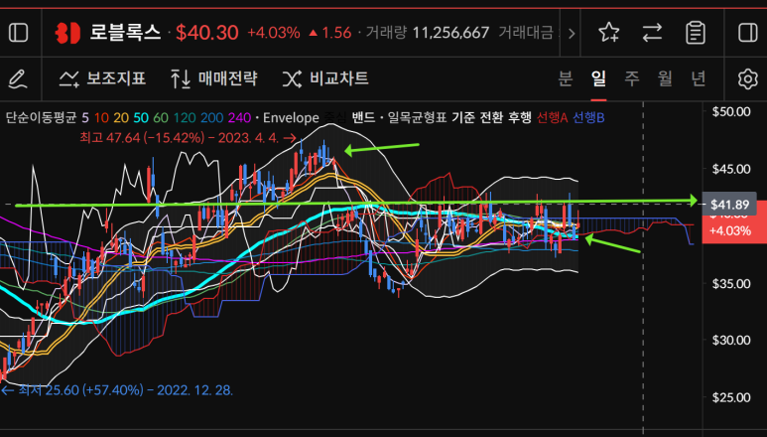The height and width of the screenshot is (437, 767).
Task: Toggle Envelope 밴드 line
Action: pos(363,117)
